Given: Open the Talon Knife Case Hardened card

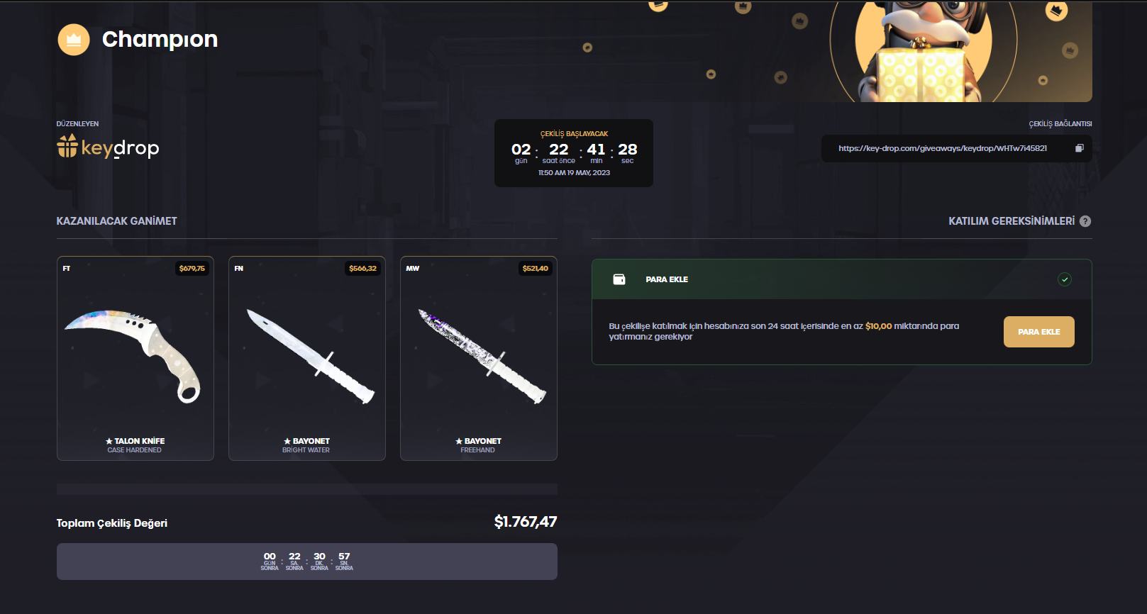Looking at the screenshot, I should (x=135, y=358).
